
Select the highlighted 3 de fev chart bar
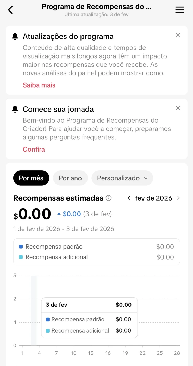[x=34, y=311]
